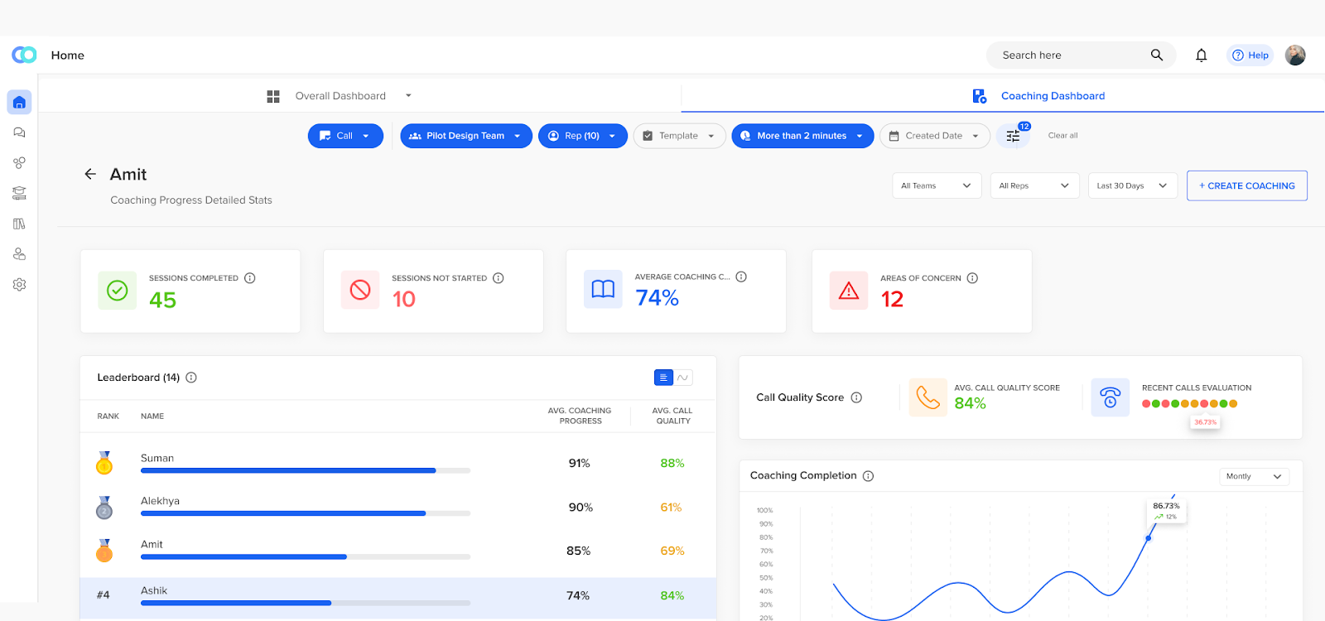
Task: Open advanced filters icon with badge 12
Action: click(1014, 136)
